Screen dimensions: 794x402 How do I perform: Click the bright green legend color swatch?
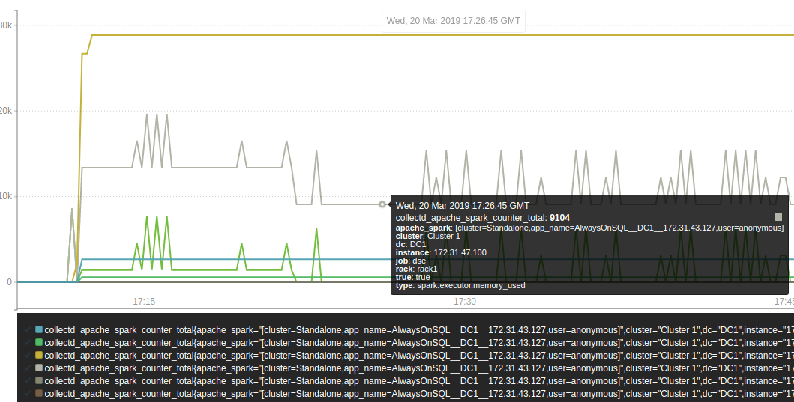tap(39, 342)
